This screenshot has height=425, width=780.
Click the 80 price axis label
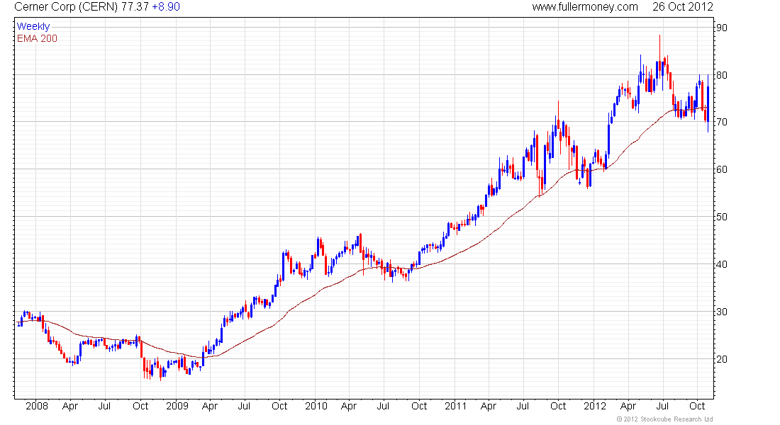pos(721,75)
